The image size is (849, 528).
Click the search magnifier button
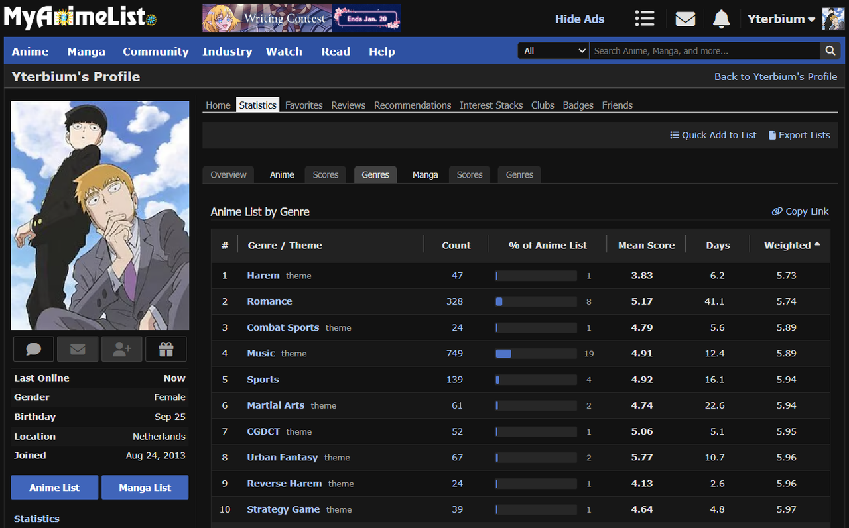(830, 51)
